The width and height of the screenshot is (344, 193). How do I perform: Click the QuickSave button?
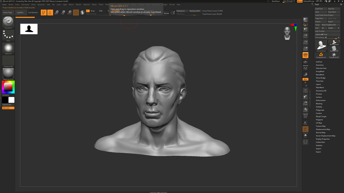point(276,1)
